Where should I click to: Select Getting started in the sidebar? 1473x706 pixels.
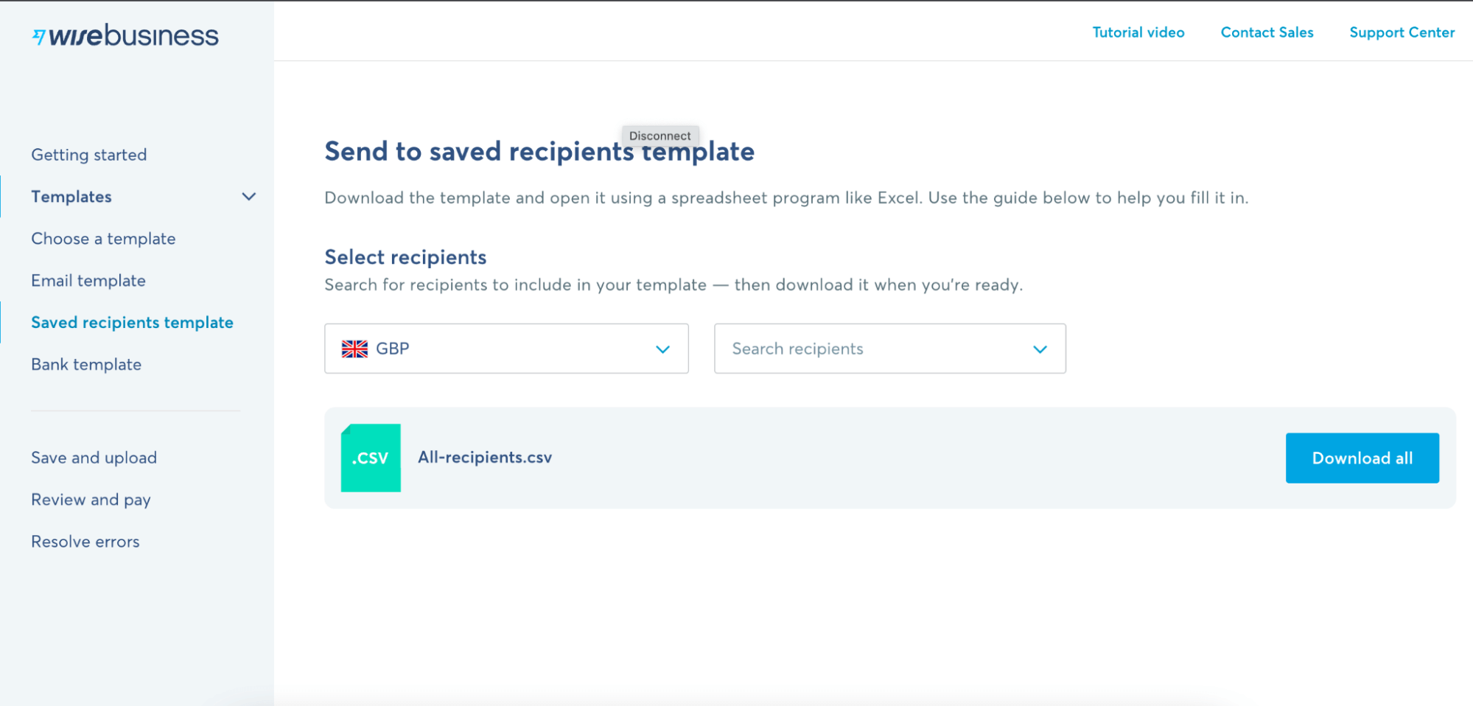(88, 154)
